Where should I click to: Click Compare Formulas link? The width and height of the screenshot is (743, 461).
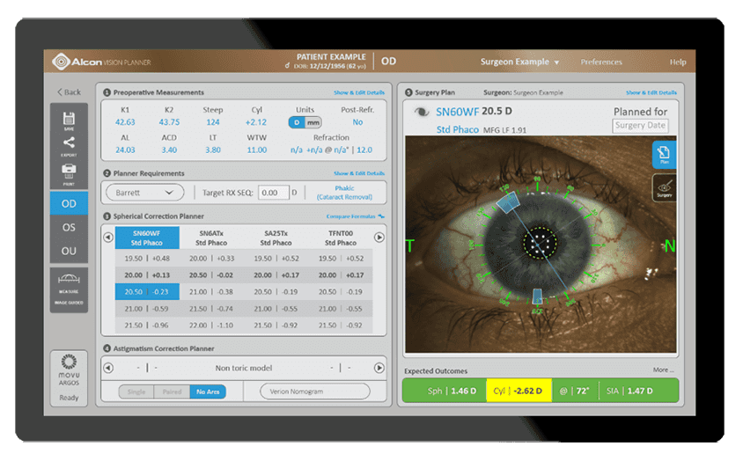click(355, 216)
